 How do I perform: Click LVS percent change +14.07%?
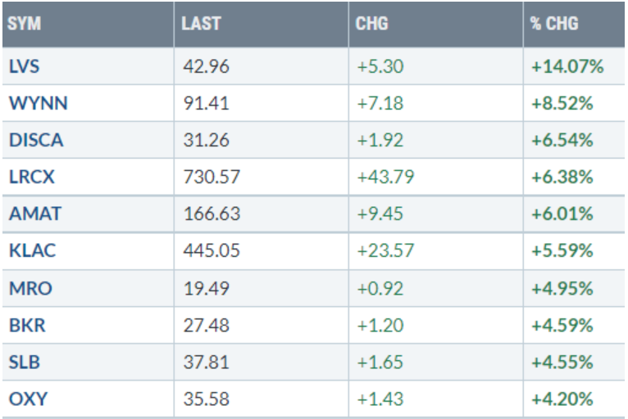pyautogui.click(x=567, y=66)
